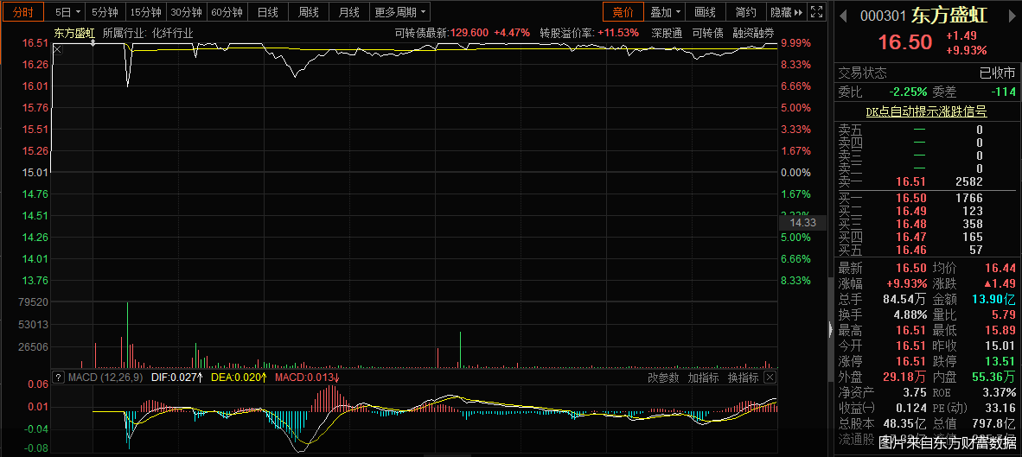Switch to the 周线 weekly chart
1022x457 pixels.
(x=309, y=12)
